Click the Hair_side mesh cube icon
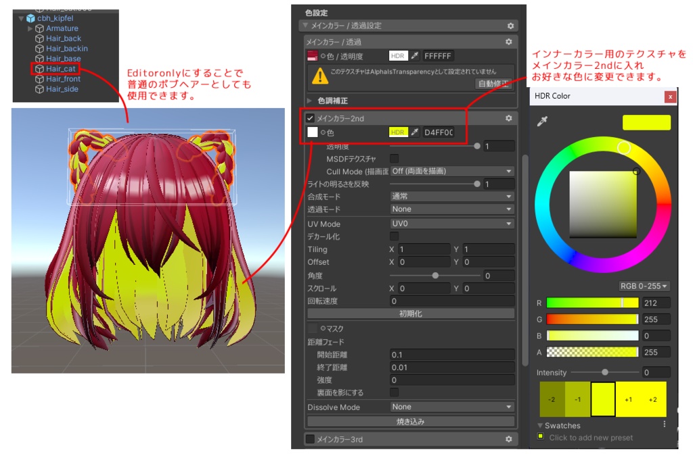The width and height of the screenshot is (693, 458). (x=39, y=89)
